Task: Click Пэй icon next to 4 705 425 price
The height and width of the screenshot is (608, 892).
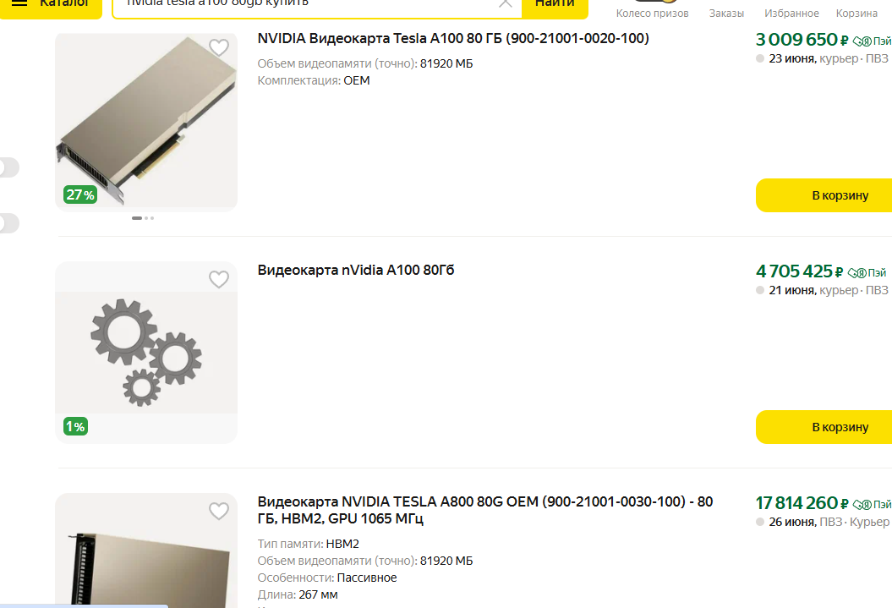Action: point(867,273)
